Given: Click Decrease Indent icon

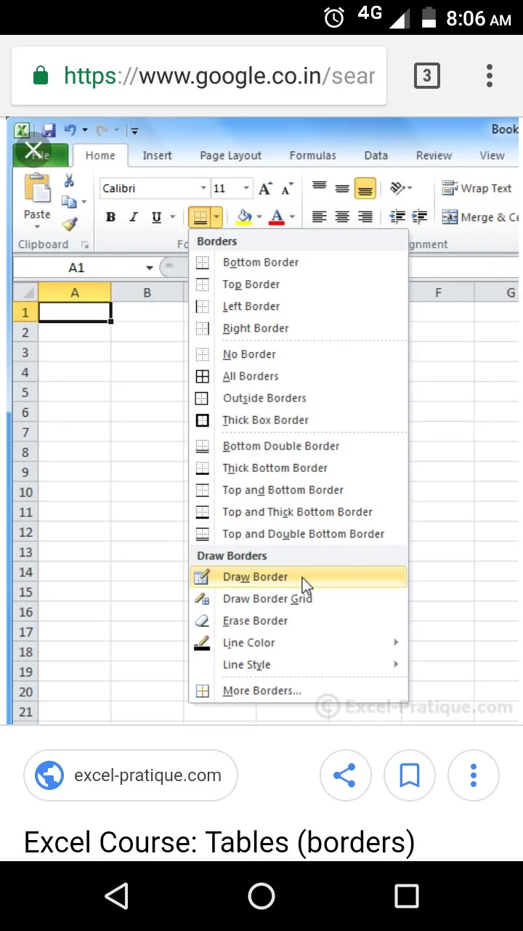Looking at the screenshot, I should pos(397,217).
